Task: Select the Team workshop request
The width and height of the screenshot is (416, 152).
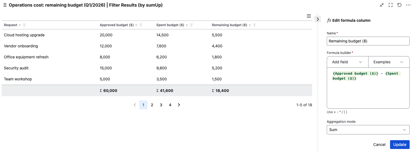Action: [18, 79]
